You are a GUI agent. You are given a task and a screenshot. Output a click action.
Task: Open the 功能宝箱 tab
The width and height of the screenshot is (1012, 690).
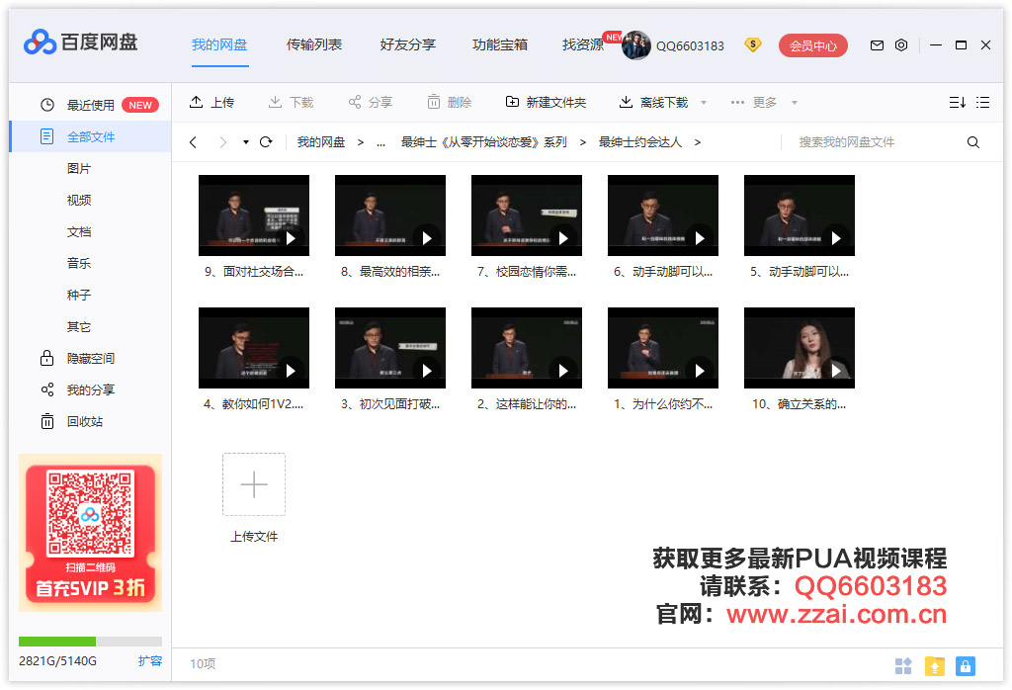pos(500,44)
